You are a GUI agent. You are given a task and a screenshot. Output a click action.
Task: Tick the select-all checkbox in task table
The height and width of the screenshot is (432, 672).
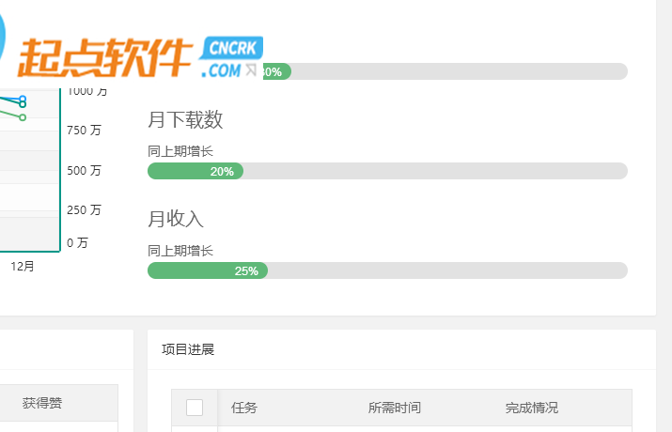click(195, 408)
